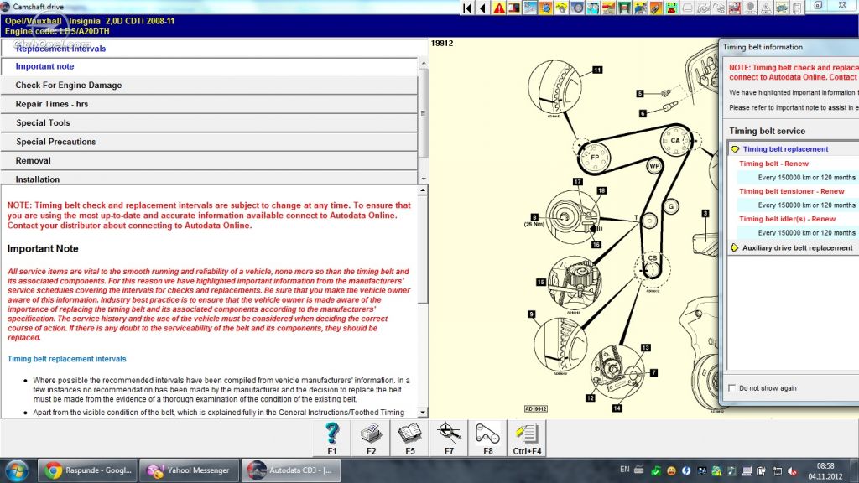This screenshot has height=483, width=859.
Task: Open the red car on green toolbar icon
Action: [x=672, y=8]
